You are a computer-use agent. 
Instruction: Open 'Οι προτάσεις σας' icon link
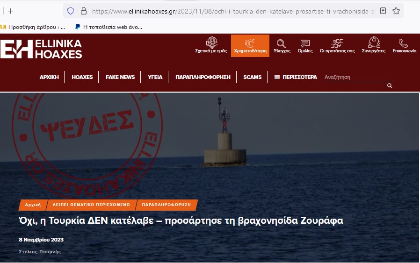tap(337, 46)
